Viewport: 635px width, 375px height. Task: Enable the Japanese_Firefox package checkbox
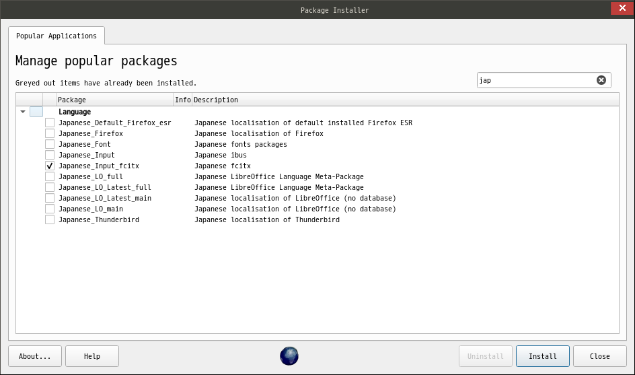click(x=49, y=133)
